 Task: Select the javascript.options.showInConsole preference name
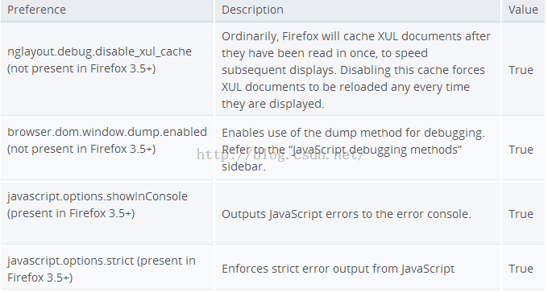click(98, 196)
